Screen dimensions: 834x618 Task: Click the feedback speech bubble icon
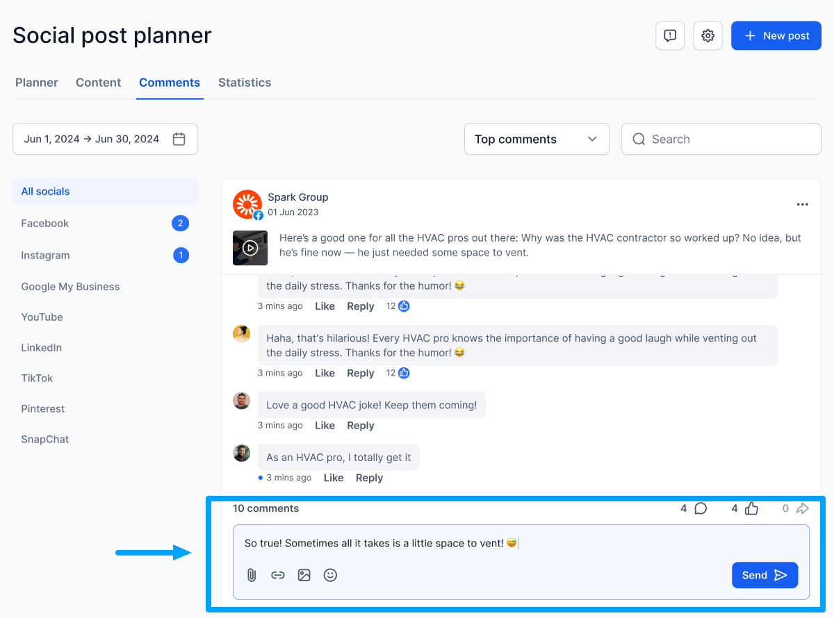pyautogui.click(x=670, y=36)
